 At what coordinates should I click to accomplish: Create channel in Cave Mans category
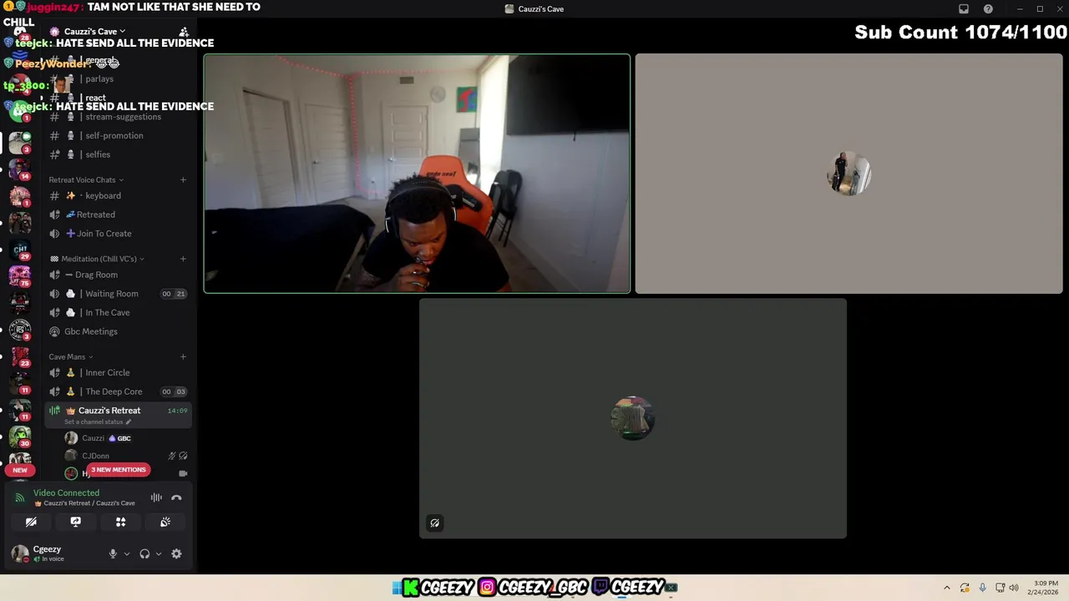pos(183,356)
